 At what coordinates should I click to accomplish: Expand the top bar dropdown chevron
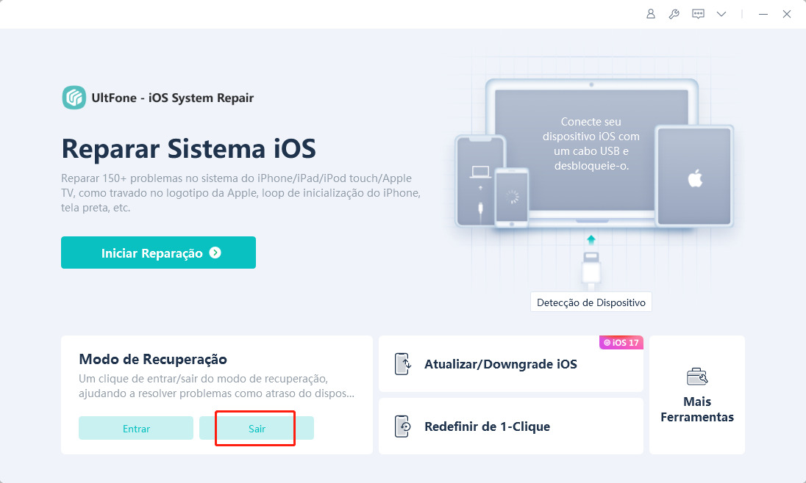[721, 15]
